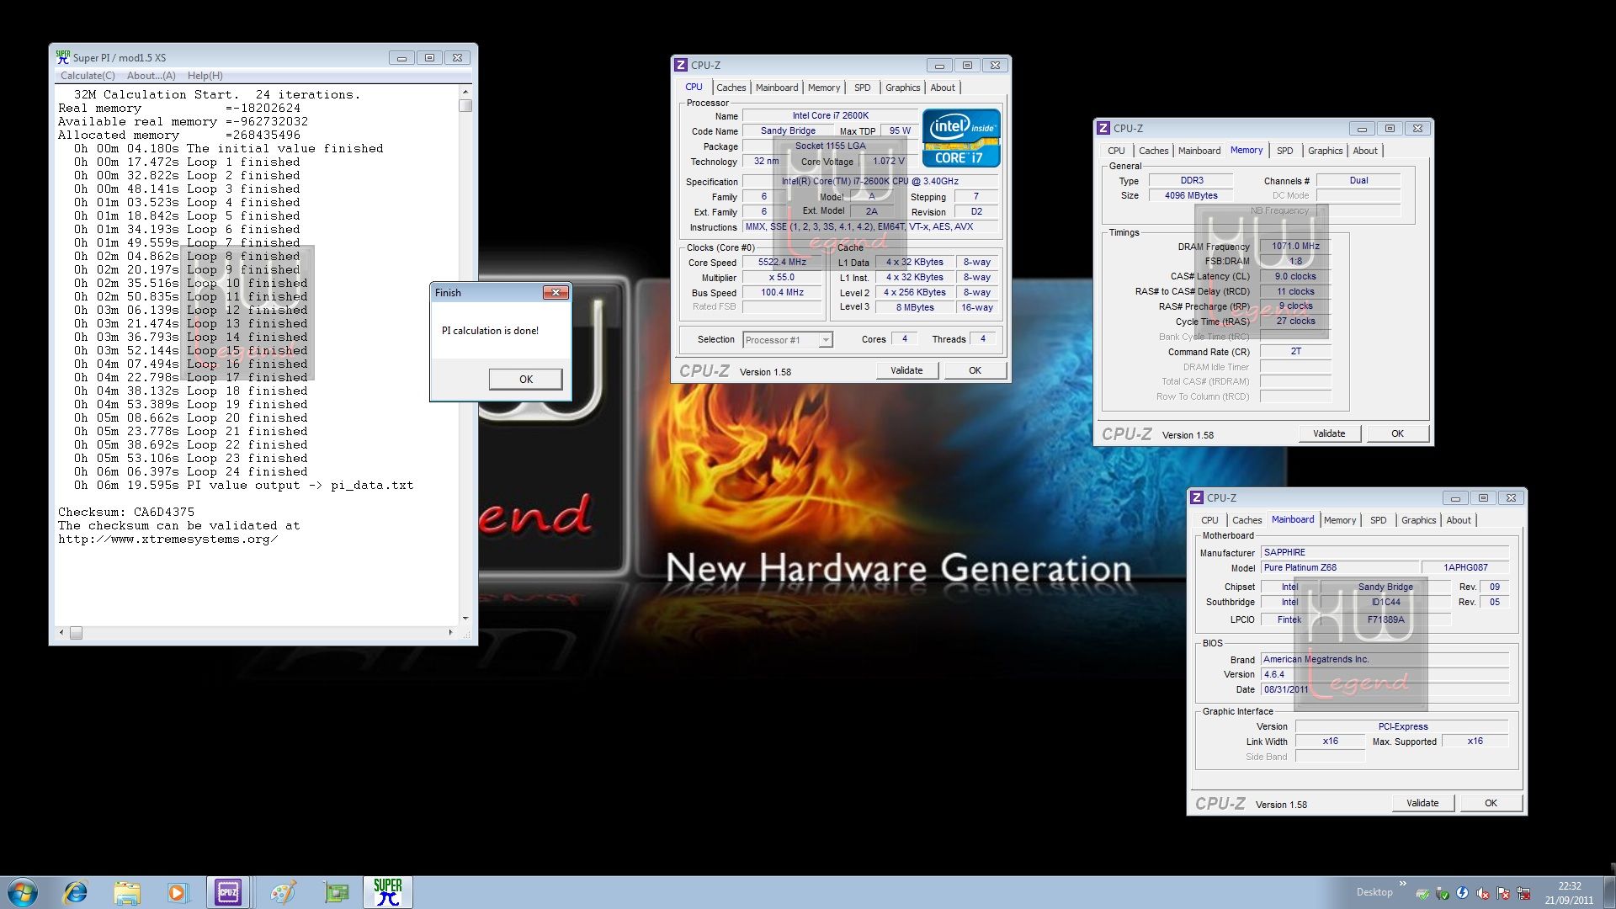Open About tab in first CPU-Z window
The width and height of the screenshot is (1616, 909).
click(943, 88)
